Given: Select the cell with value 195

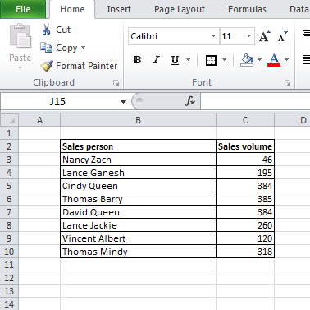Looking at the screenshot, I should pyautogui.click(x=245, y=173).
